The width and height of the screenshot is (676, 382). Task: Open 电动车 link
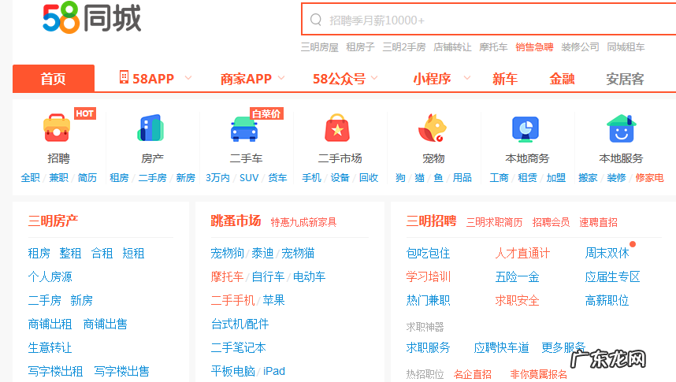(x=309, y=276)
